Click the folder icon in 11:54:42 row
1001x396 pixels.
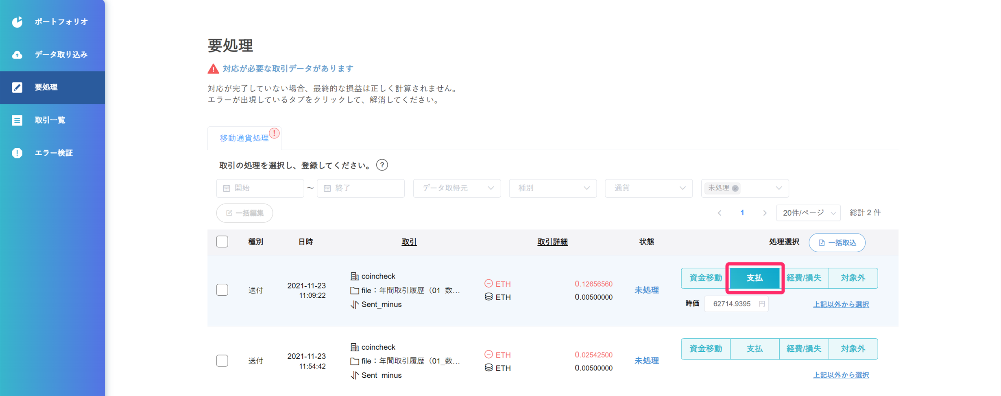coord(354,361)
